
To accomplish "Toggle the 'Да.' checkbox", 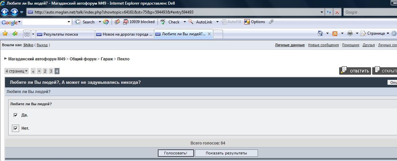I will [16, 115].
